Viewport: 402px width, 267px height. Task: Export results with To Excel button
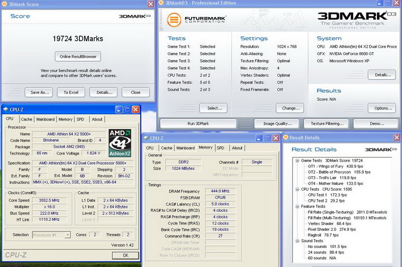[71, 92]
